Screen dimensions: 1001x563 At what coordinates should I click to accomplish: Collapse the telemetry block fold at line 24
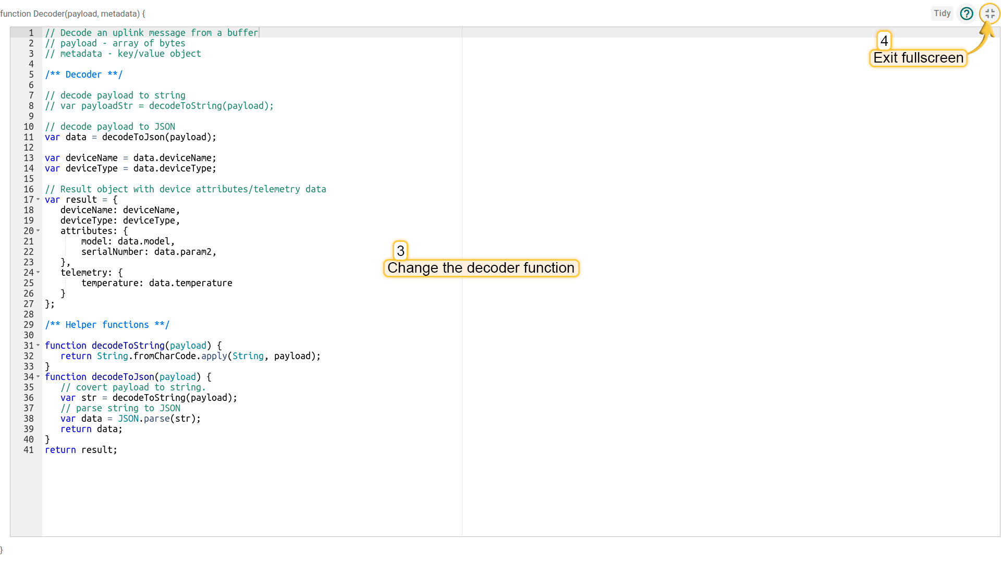[38, 273]
